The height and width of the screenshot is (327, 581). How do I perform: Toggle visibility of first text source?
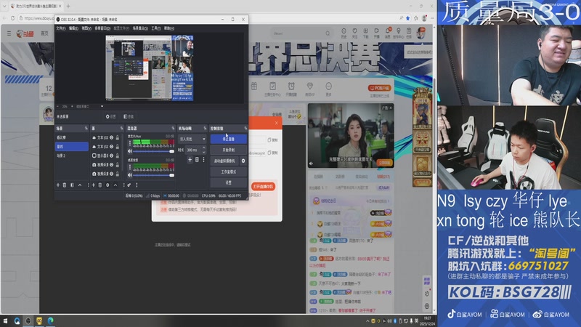112,137
